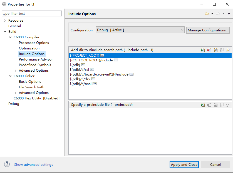The image size is (233, 173).
Task: Click the Show advanced settings link
Action: (x=34, y=165)
